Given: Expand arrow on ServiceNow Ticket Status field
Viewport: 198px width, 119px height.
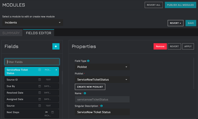Looking at the screenshot, I should point(56,70).
